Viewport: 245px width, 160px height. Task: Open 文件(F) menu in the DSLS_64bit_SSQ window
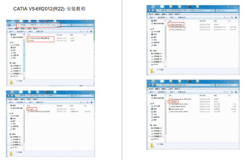coord(151,89)
